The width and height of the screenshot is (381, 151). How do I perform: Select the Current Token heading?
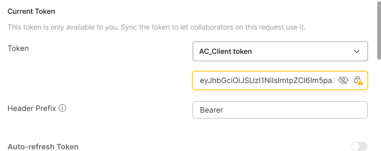coord(31,11)
